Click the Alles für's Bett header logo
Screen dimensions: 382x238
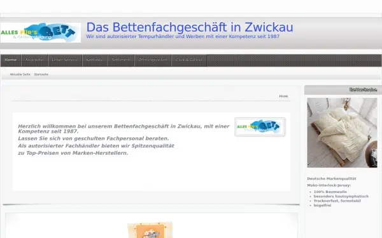tap(41, 32)
